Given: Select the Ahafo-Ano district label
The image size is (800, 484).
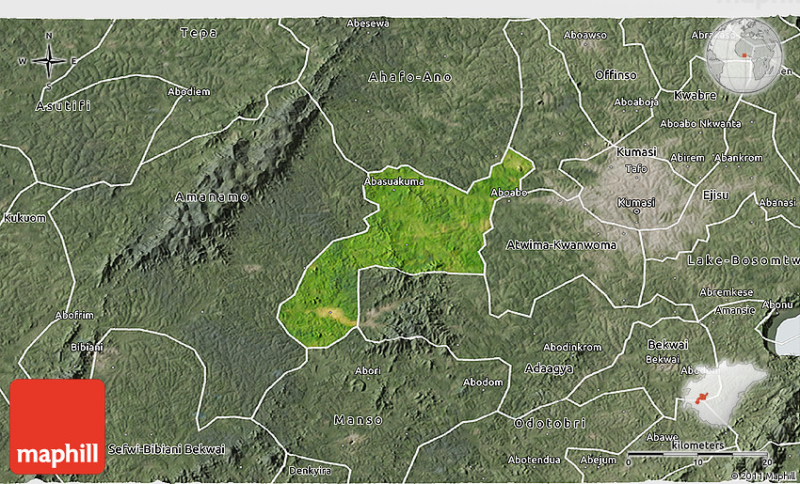Looking at the screenshot, I should [x=409, y=77].
